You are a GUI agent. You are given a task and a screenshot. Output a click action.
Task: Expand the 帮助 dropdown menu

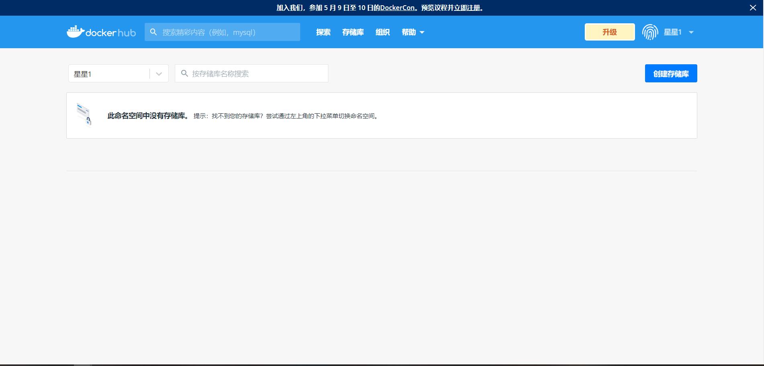[413, 32]
